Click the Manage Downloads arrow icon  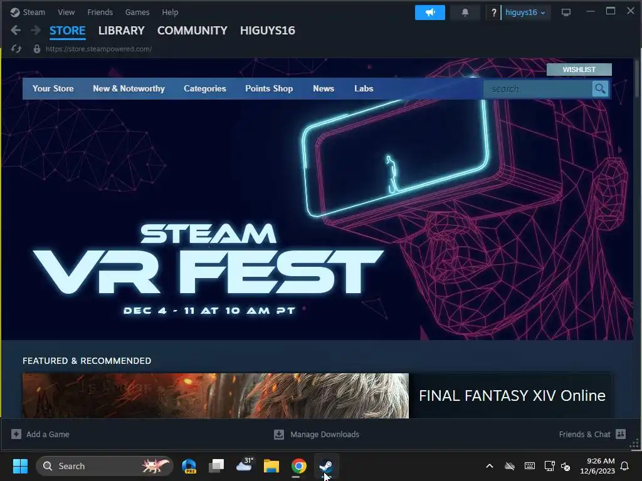pos(279,434)
